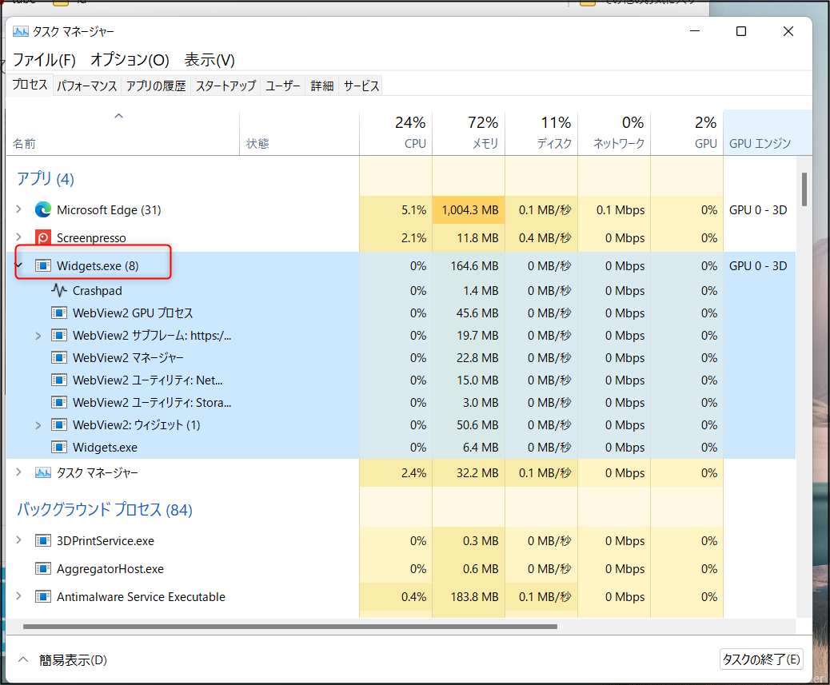Open the オプション(O) menu
The height and width of the screenshot is (685, 830).
[130, 60]
